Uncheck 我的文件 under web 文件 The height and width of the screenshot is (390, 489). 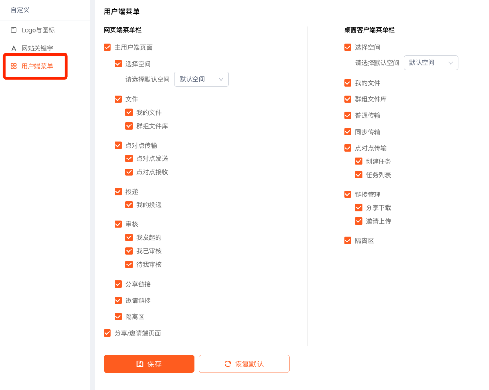click(x=129, y=112)
